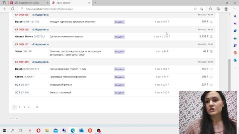Add a sidebar app with plus icon
The image size is (239, 134).
coord(235,68)
